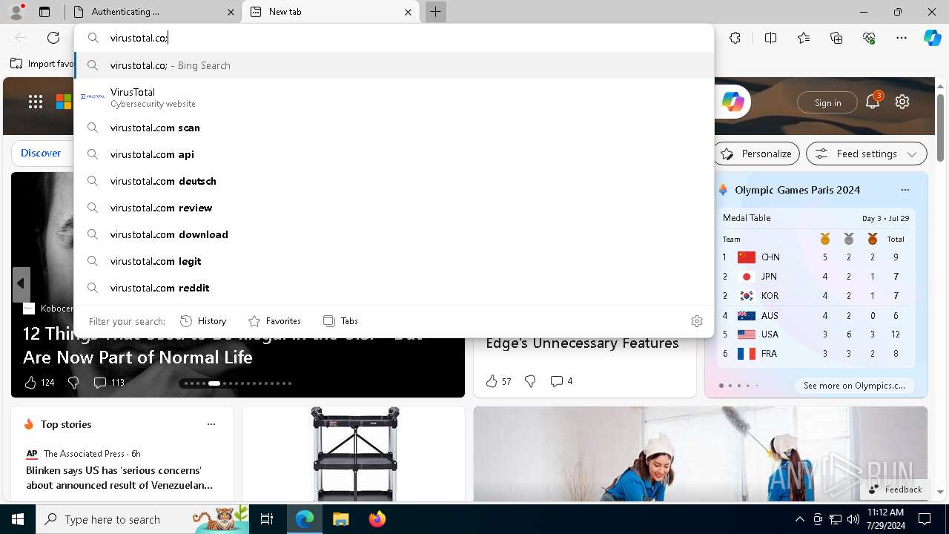Choose suggestion virustotal.com reddit
Image resolution: width=949 pixels, height=534 pixels.
tap(394, 288)
